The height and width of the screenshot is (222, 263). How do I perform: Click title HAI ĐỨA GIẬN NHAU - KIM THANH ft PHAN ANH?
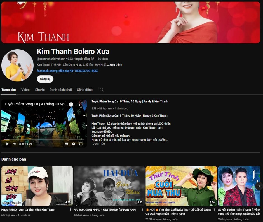click(x=104, y=210)
